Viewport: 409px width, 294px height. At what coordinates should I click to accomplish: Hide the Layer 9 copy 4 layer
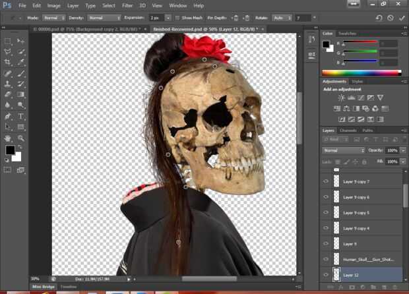coord(326,228)
